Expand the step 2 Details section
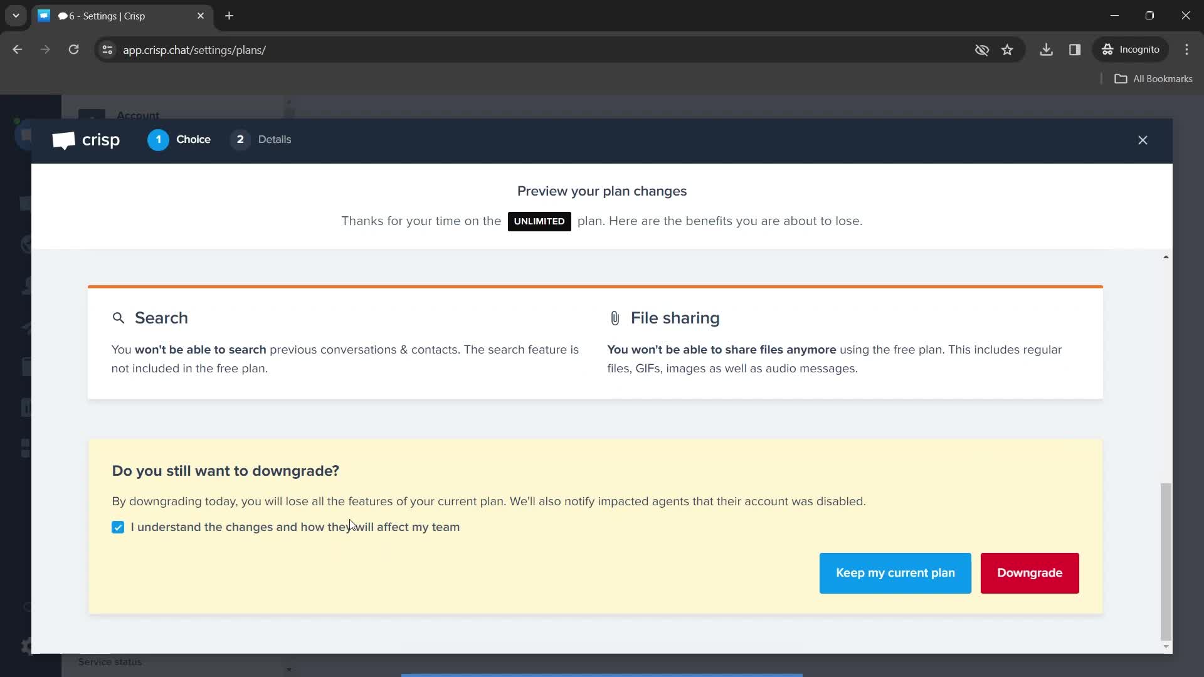The image size is (1204, 677). (262, 139)
